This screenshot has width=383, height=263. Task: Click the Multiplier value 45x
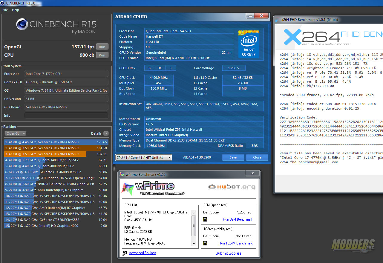tap(159, 83)
